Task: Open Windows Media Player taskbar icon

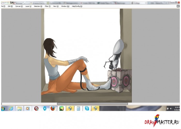Action: click(x=28, y=109)
